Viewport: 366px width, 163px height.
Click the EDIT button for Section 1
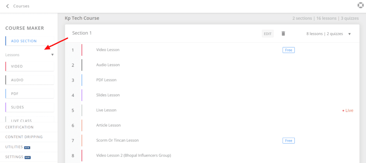(x=268, y=34)
